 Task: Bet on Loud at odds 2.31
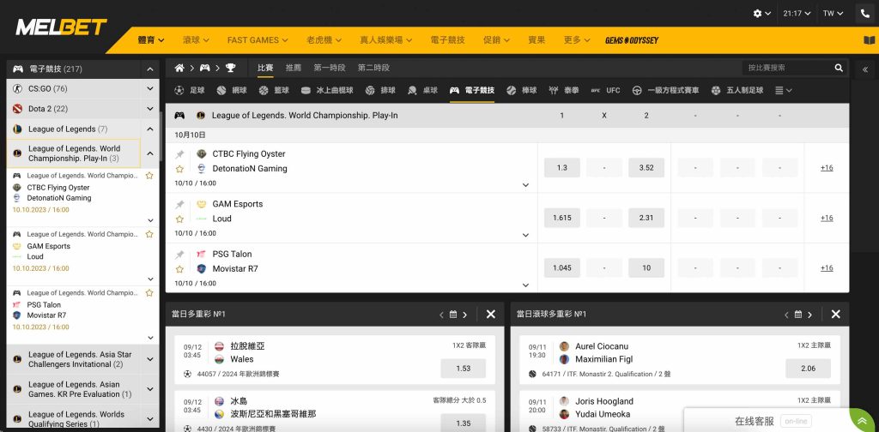646,218
